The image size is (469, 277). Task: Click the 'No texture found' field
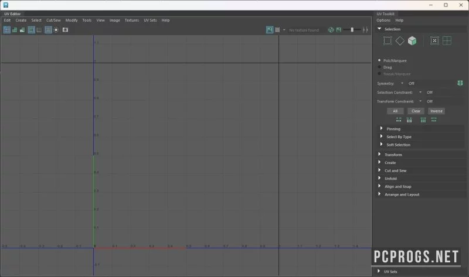(304, 30)
